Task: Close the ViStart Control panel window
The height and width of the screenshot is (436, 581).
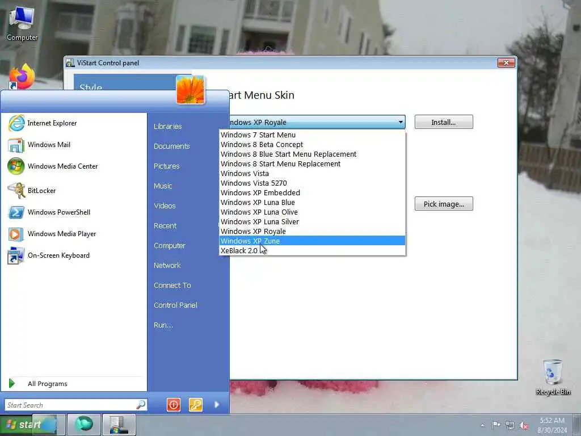Action: tap(506, 63)
